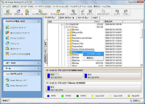The height and width of the screenshot is (104, 145).
Task: Click the バックアップ toolbar icon
Action: pos(8,12)
